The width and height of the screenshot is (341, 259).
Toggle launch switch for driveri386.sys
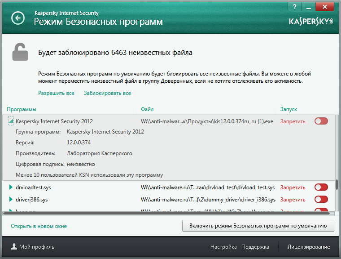pos(321,199)
